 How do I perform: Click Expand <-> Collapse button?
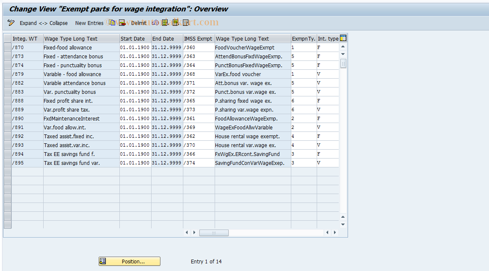(x=44, y=23)
